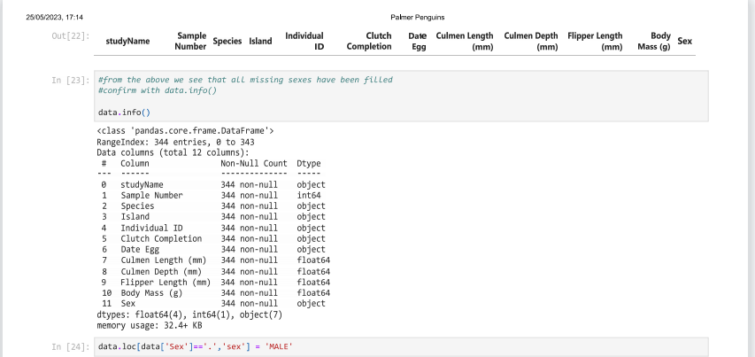Select the Individual ID info row
Image resolution: width=755 pixels, height=357 pixels.
click(213, 228)
